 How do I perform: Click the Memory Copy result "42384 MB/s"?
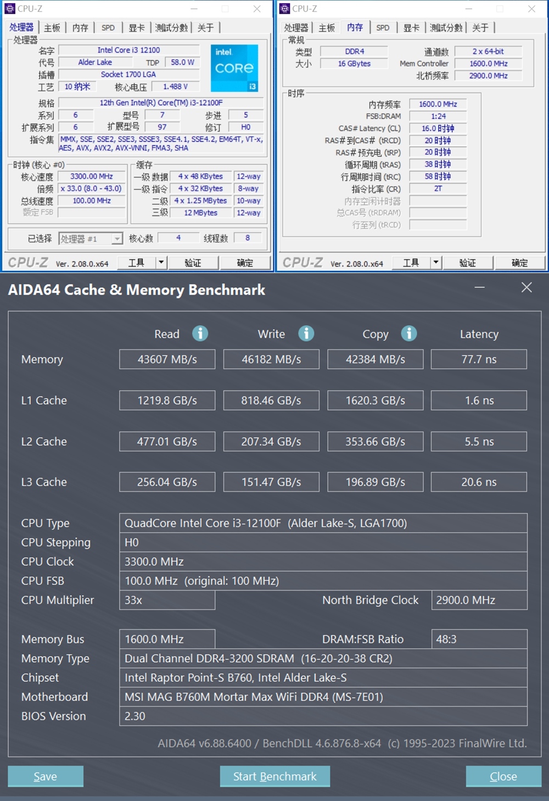[376, 359]
